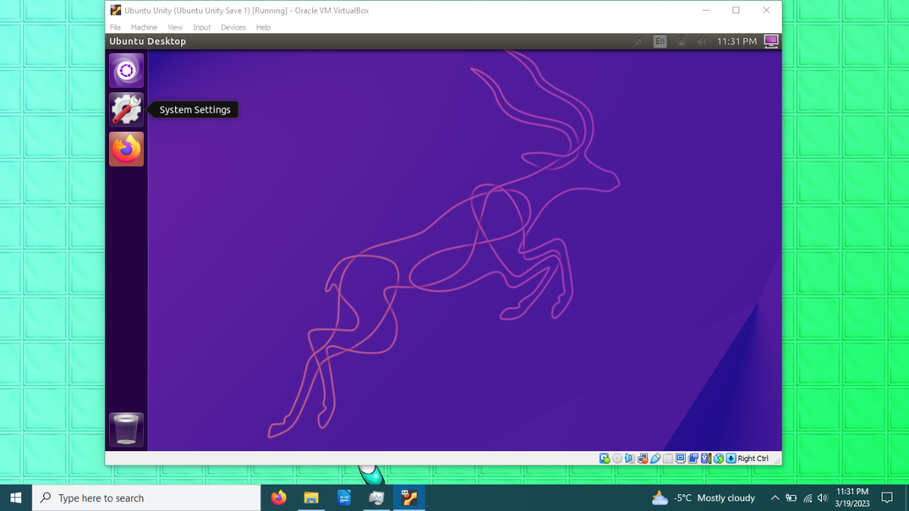Click the battery indicator in Ubuntu panel

[681, 42]
